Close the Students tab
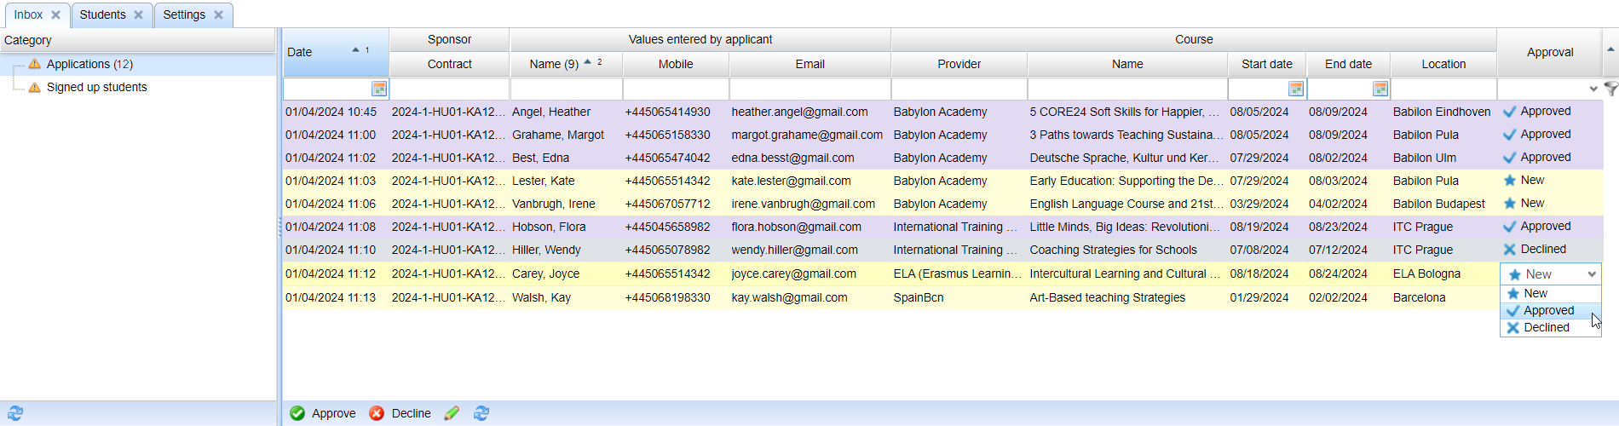The height and width of the screenshot is (426, 1619). (138, 14)
